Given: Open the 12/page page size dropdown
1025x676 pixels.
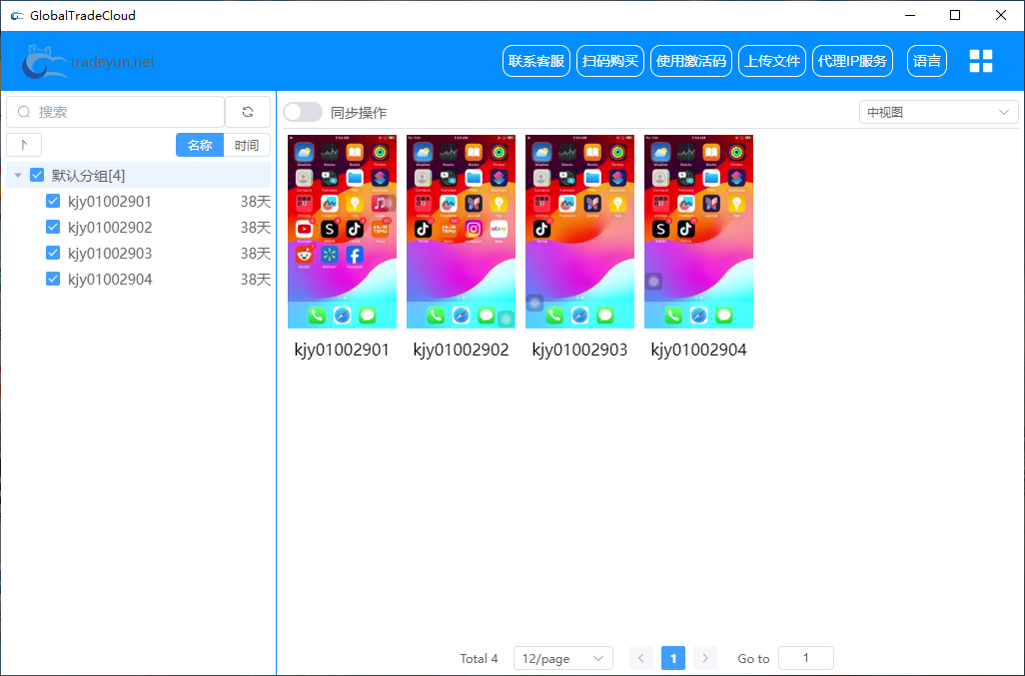Looking at the screenshot, I should pyautogui.click(x=562, y=658).
